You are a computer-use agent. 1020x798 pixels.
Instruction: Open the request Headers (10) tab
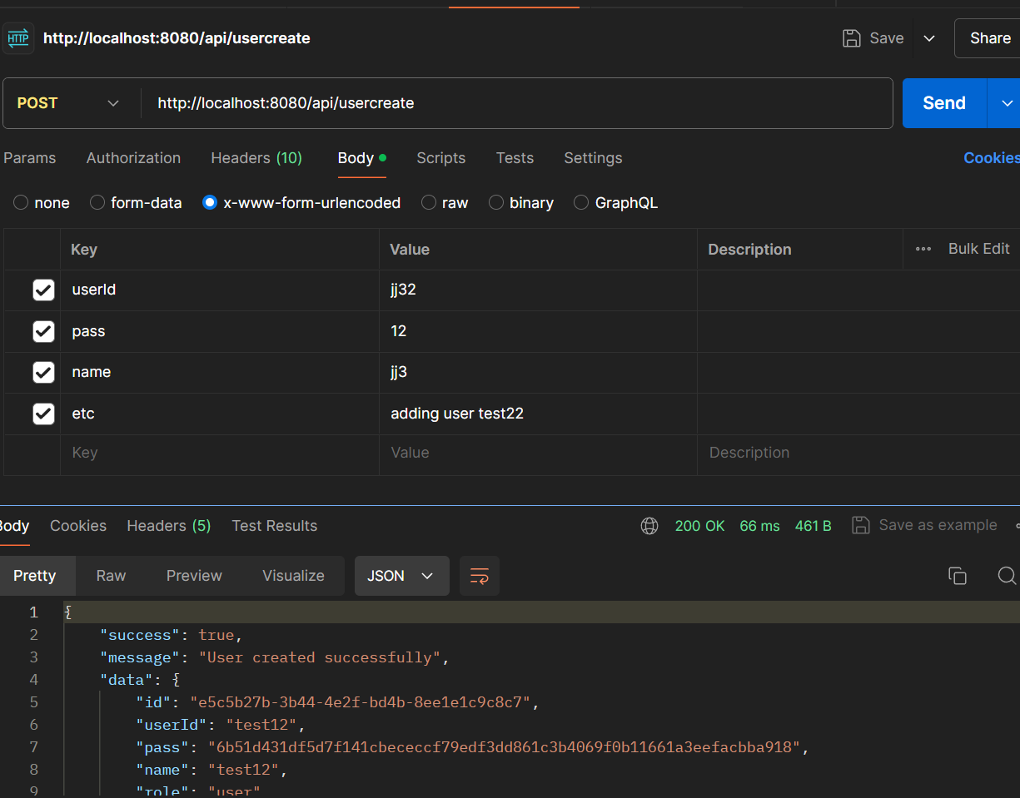[256, 158]
